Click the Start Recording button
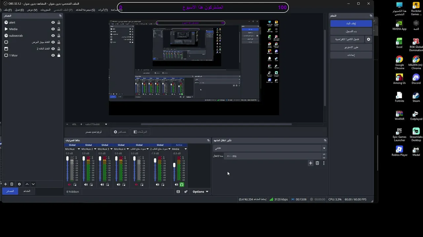 pyautogui.click(x=351, y=31)
